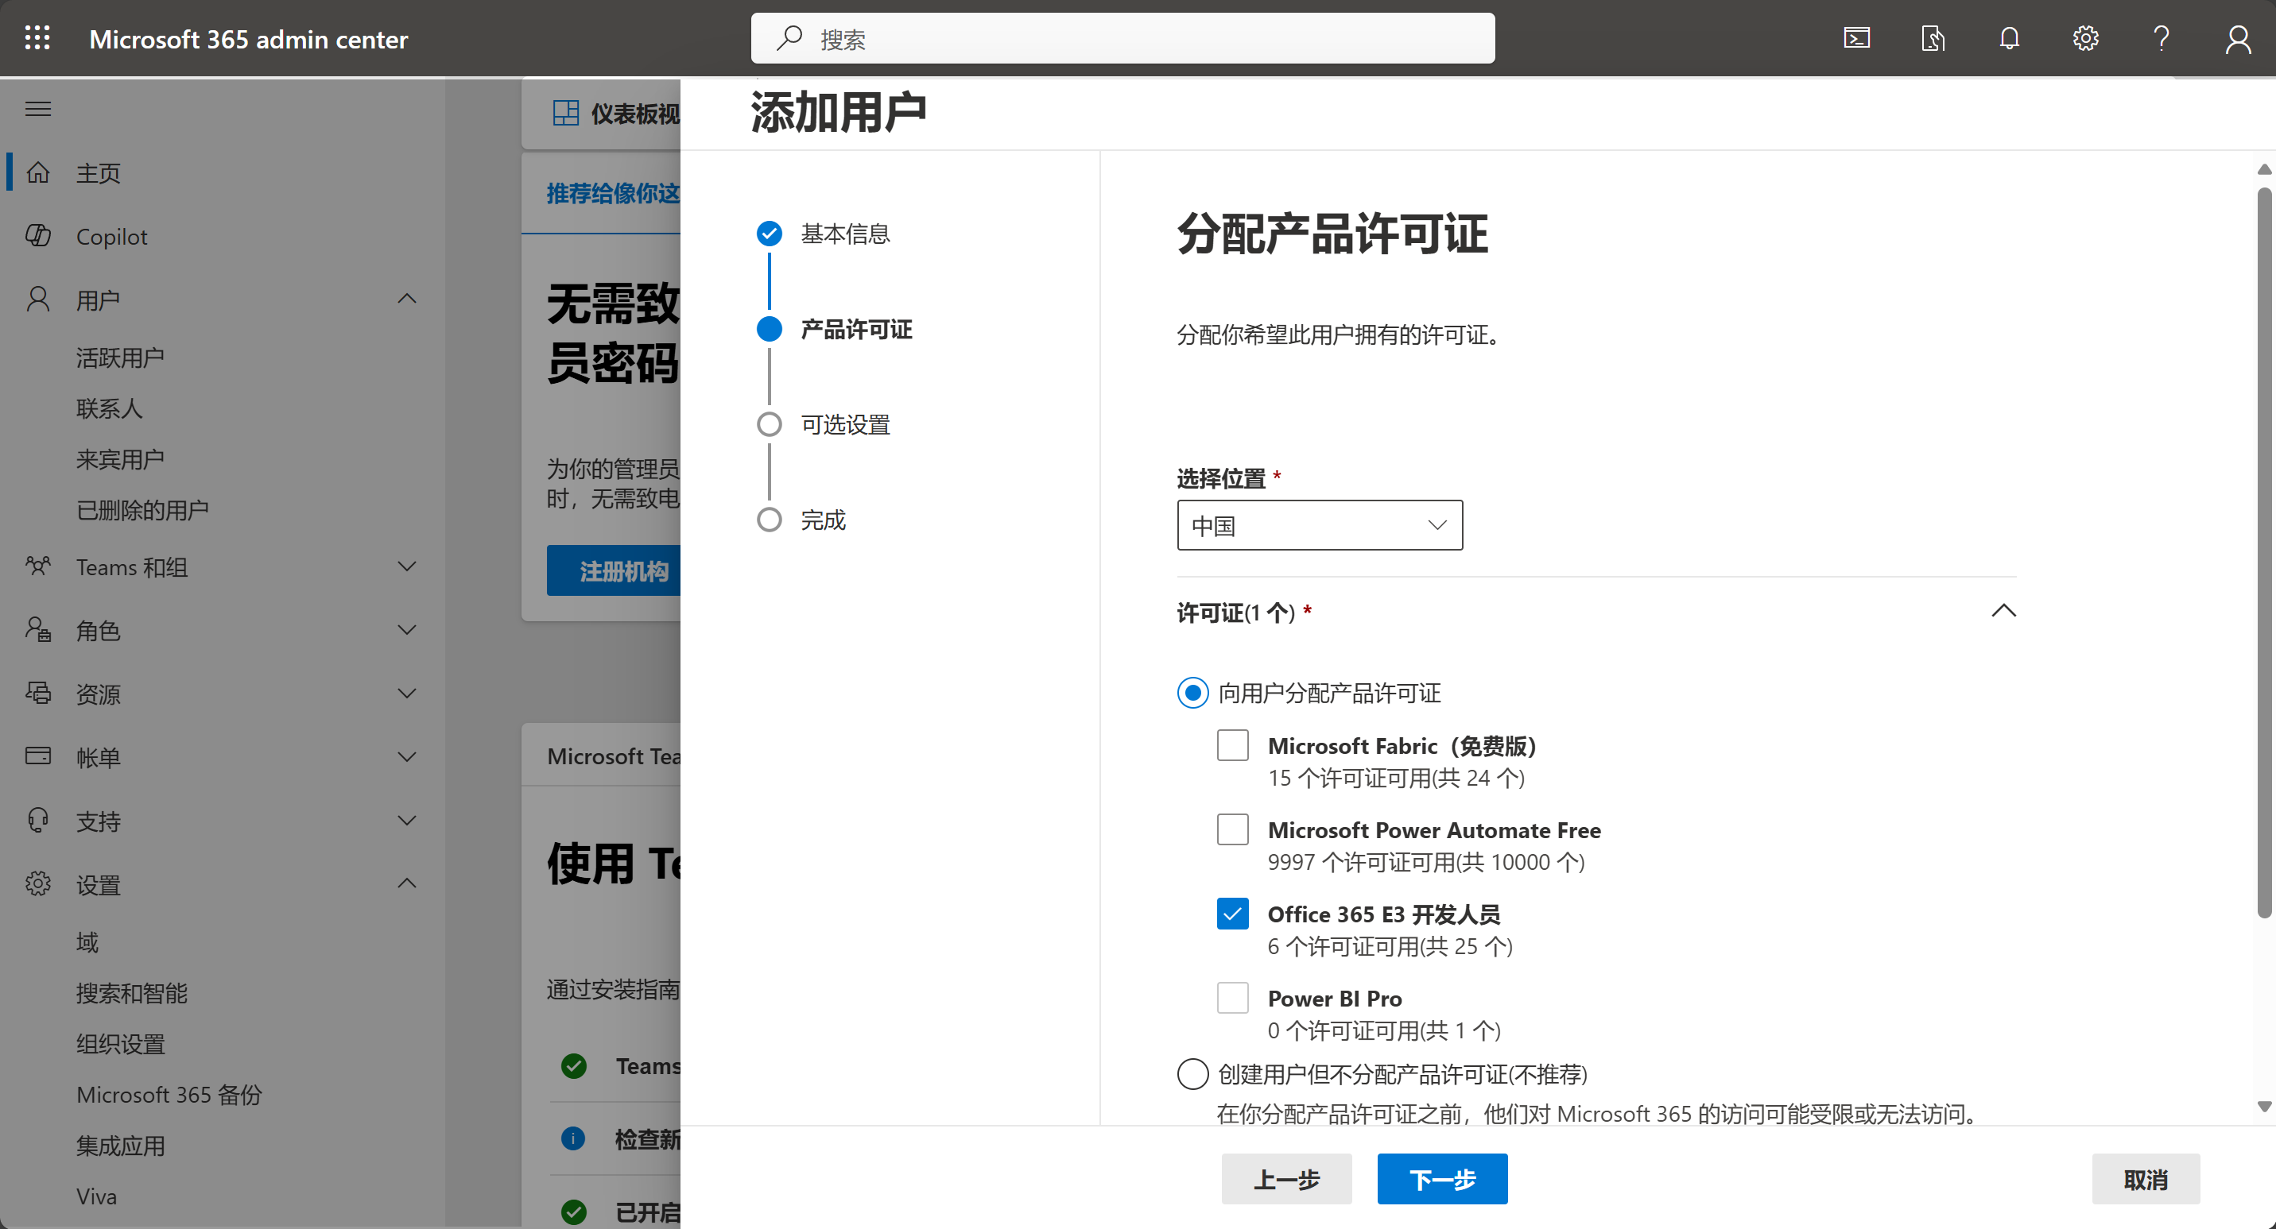Screen dimensions: 2276x1229
Task: Uncheck Office 365 E3 开发人员 license
Action: click(1232, 914)
